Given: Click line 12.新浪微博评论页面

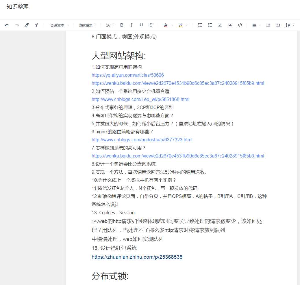Looking at the screenshot, I should 179,200.
